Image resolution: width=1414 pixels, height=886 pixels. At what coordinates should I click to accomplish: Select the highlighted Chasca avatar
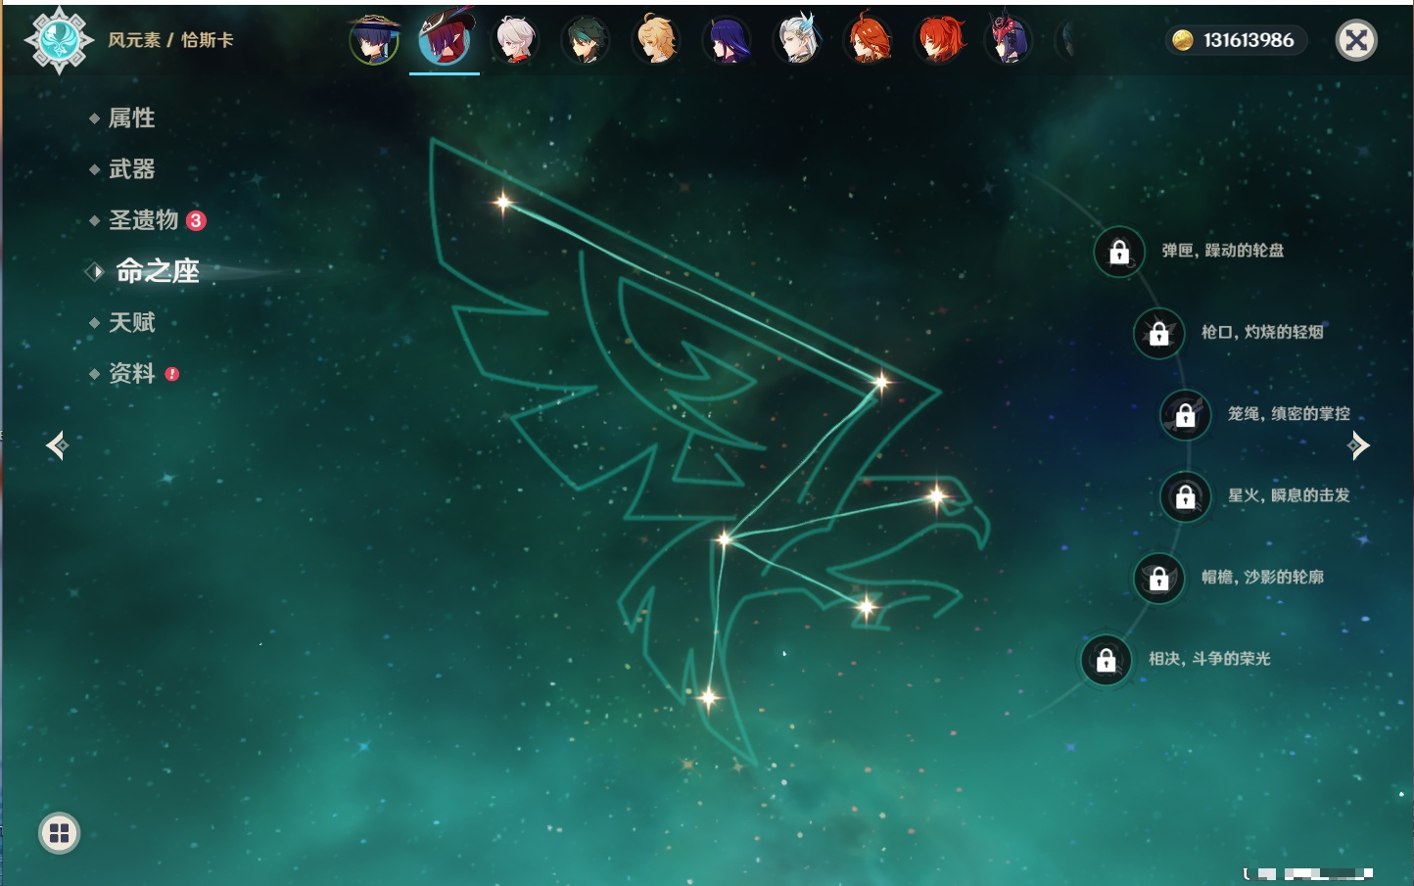tap(445, 39)
